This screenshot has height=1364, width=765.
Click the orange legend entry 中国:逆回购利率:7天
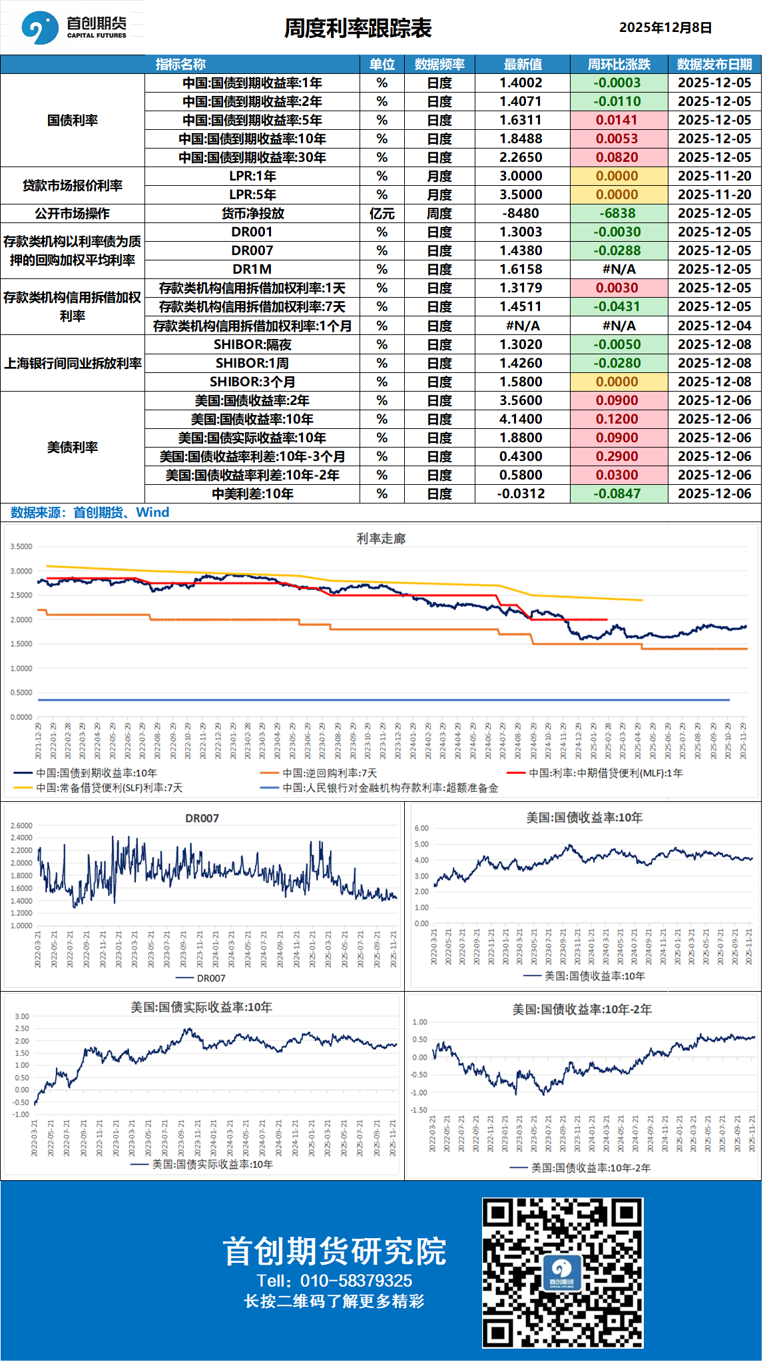(x=329, y=773)
